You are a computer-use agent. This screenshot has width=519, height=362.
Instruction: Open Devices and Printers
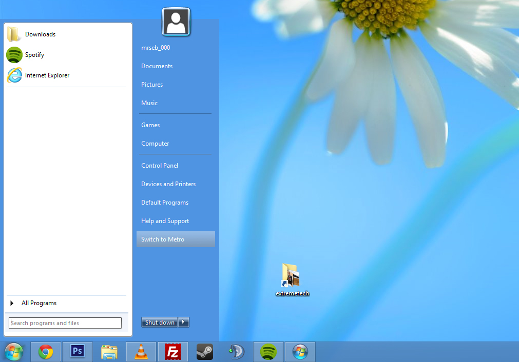(168, 184)
